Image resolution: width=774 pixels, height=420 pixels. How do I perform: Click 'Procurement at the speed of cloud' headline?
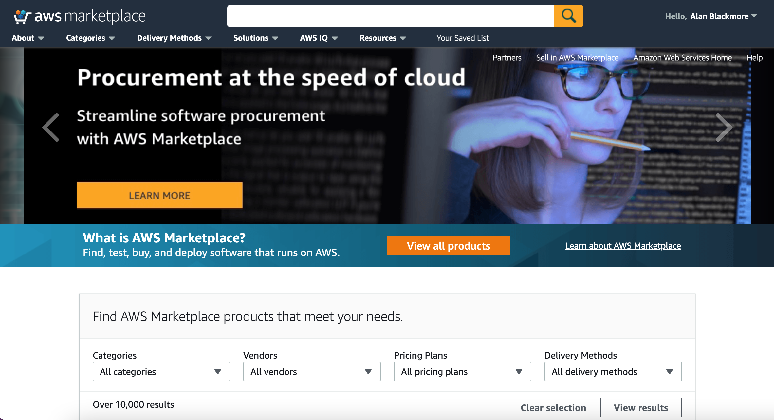tap(271, 78)
